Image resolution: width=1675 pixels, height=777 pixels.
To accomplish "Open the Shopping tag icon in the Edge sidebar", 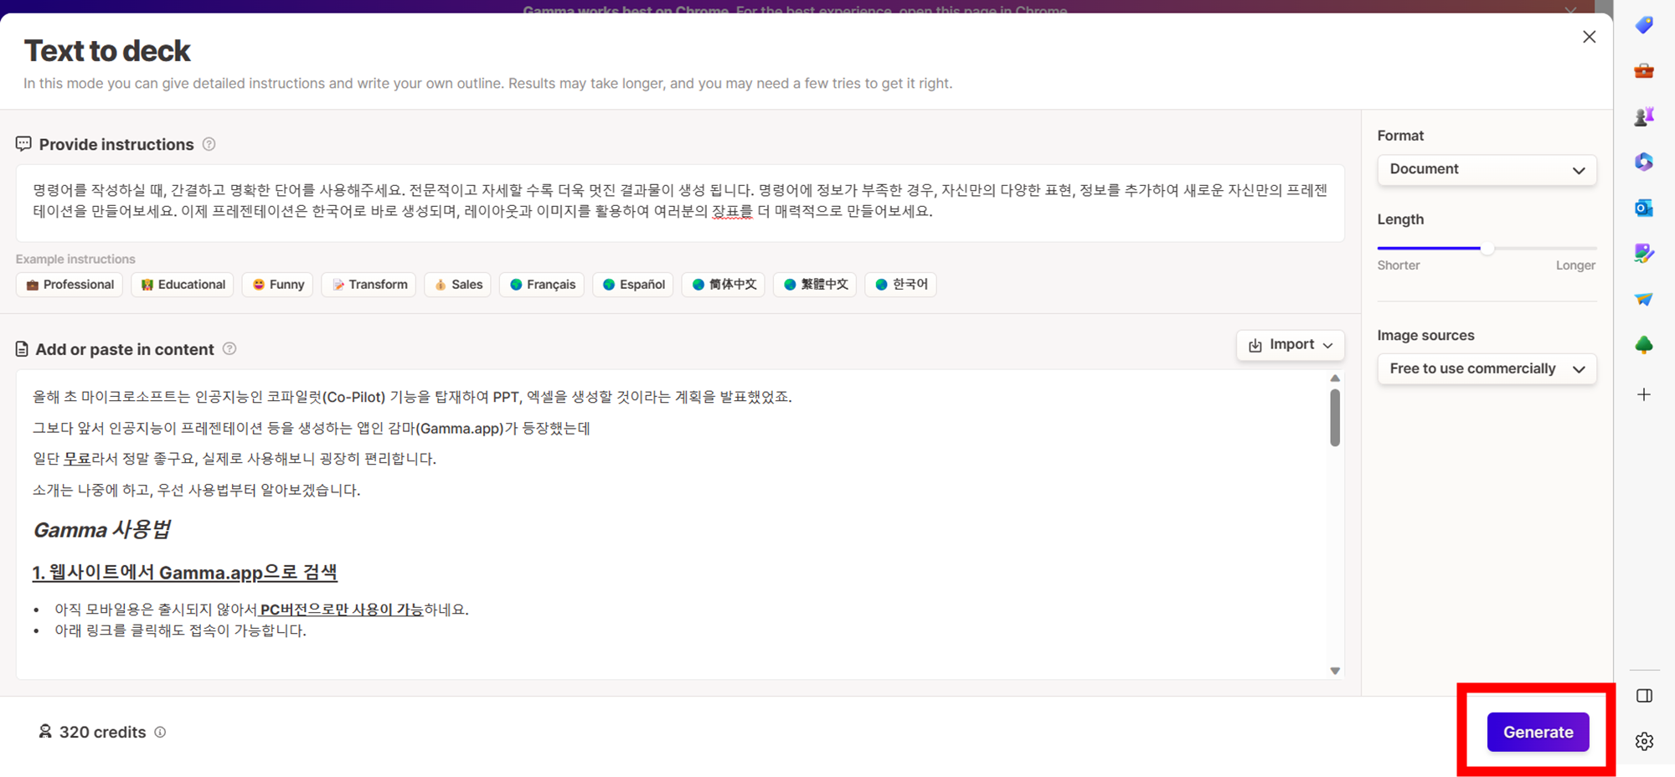I will (x=1644, y=25).
